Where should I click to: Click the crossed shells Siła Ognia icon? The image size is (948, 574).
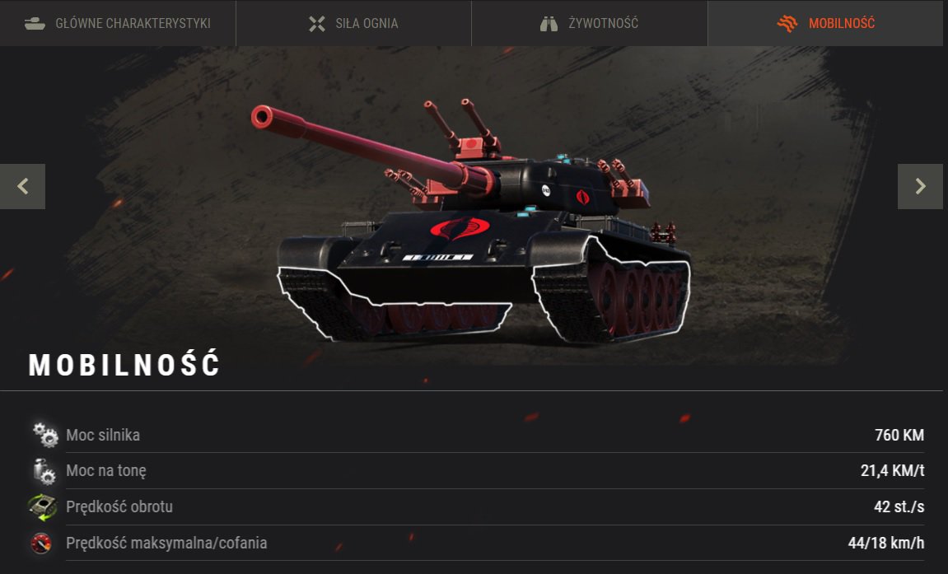[317, 24]
